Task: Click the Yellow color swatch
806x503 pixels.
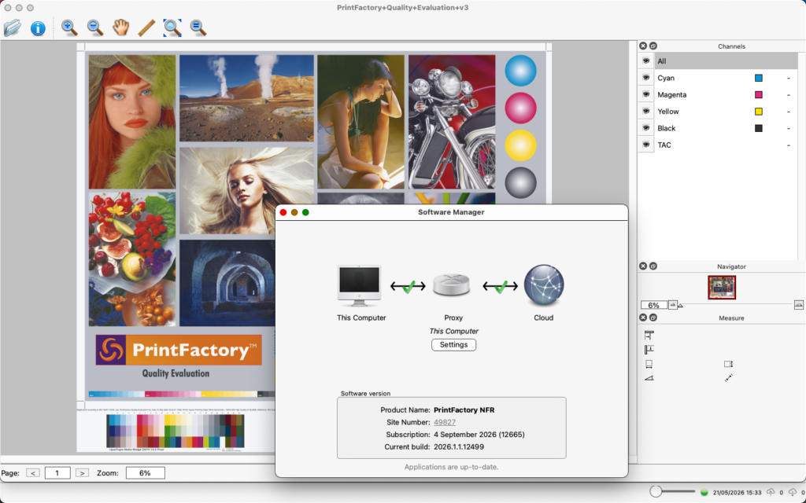Action: click(758, 112)
